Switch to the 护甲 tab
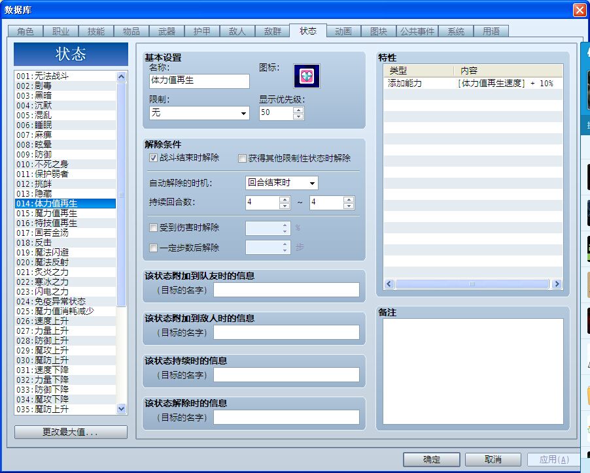This screenshot has height=473, width=590. [x=202, y=31]
